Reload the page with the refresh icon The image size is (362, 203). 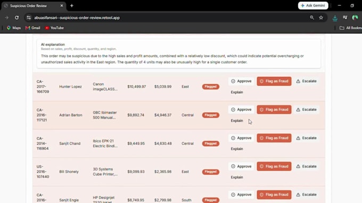17,17
